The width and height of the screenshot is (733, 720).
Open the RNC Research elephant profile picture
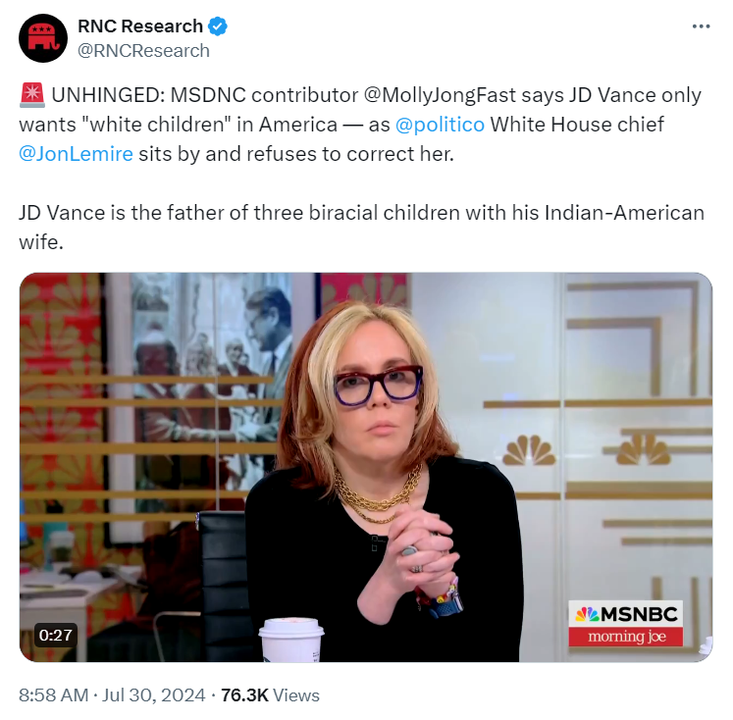pos(43,38)
